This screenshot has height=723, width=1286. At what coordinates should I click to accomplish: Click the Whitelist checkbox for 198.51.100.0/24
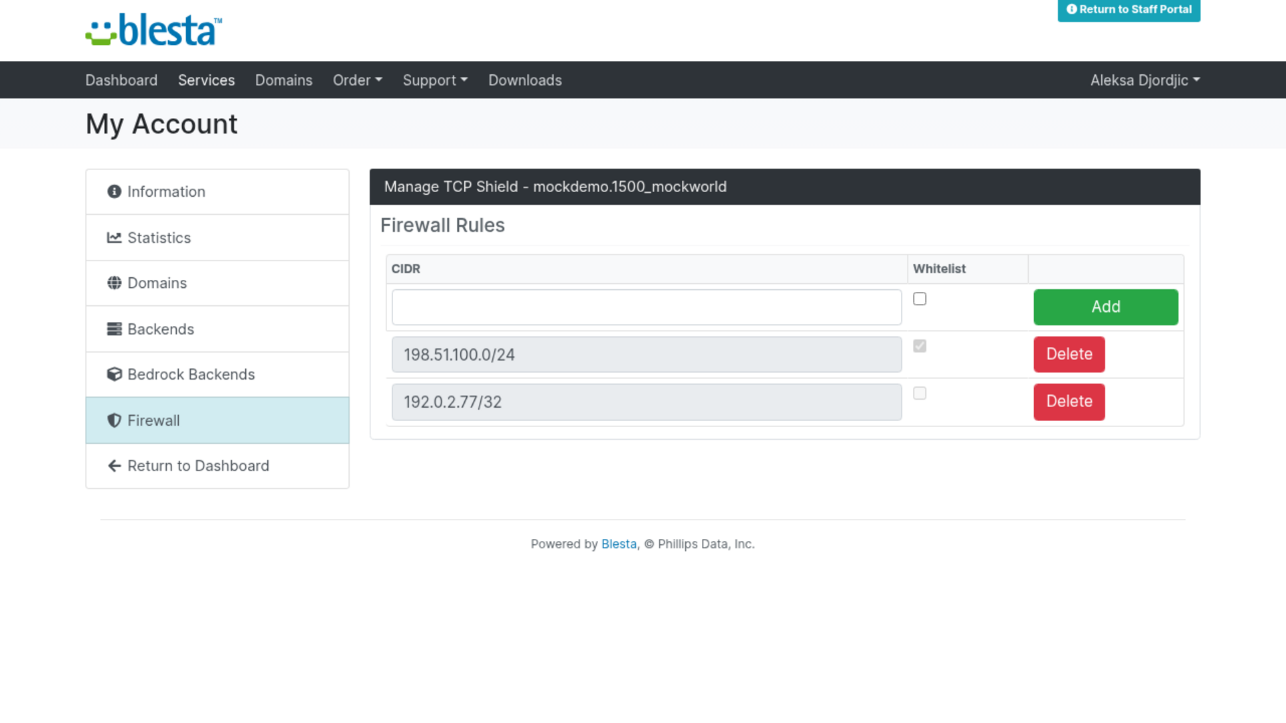point(920,346)
